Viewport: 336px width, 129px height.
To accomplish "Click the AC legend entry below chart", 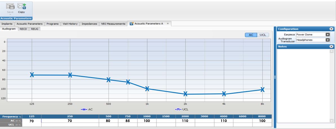I will pyautogui.click(x=87, y=109).
